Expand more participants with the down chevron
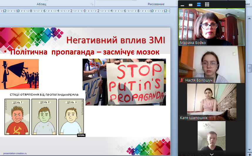 (x=212, y=155)
